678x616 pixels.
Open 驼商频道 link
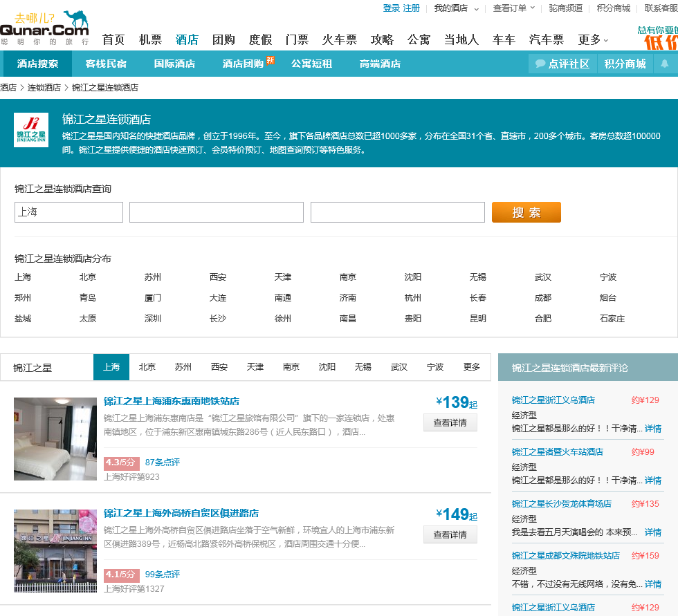click(566, 8)
